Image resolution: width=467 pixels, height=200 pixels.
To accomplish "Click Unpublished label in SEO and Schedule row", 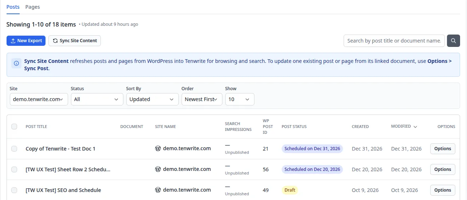I will [x=237, y=194].
